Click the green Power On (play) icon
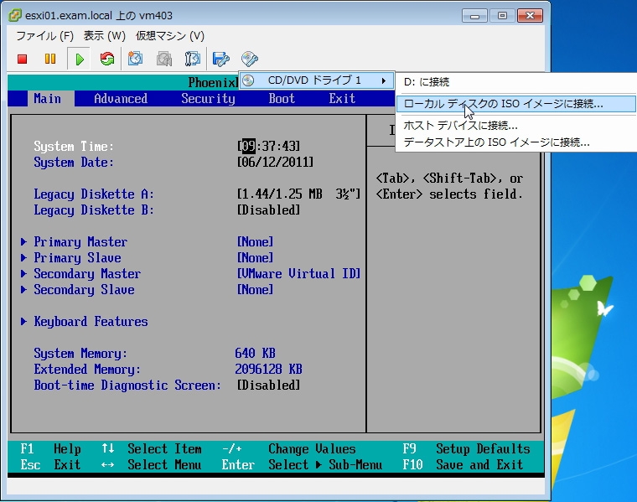The width and height of the screenshot is (637, 502). [x=80, y=60]
